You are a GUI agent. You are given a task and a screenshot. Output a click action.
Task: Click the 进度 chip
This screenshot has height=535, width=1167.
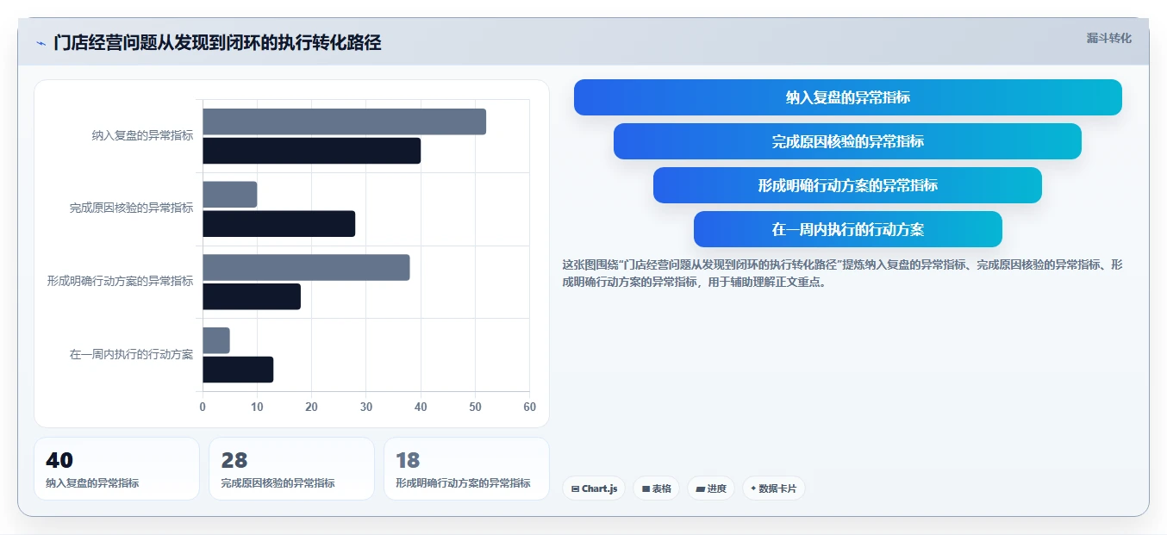[711, 488]
